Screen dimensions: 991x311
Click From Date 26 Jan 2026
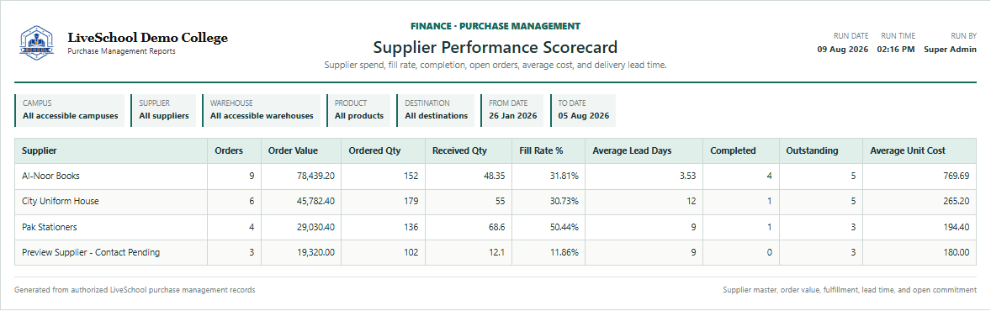click(512, 111)
